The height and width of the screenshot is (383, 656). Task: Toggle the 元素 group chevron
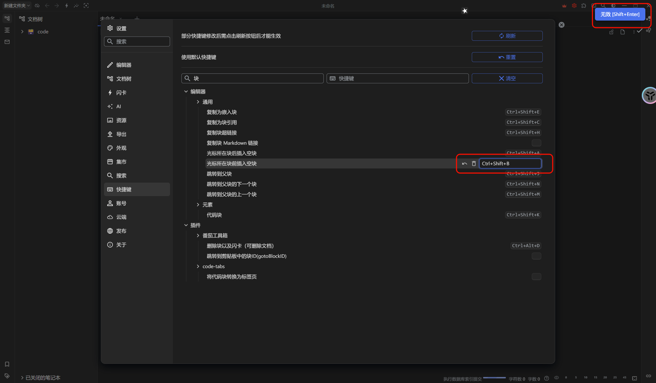[198, 205]
